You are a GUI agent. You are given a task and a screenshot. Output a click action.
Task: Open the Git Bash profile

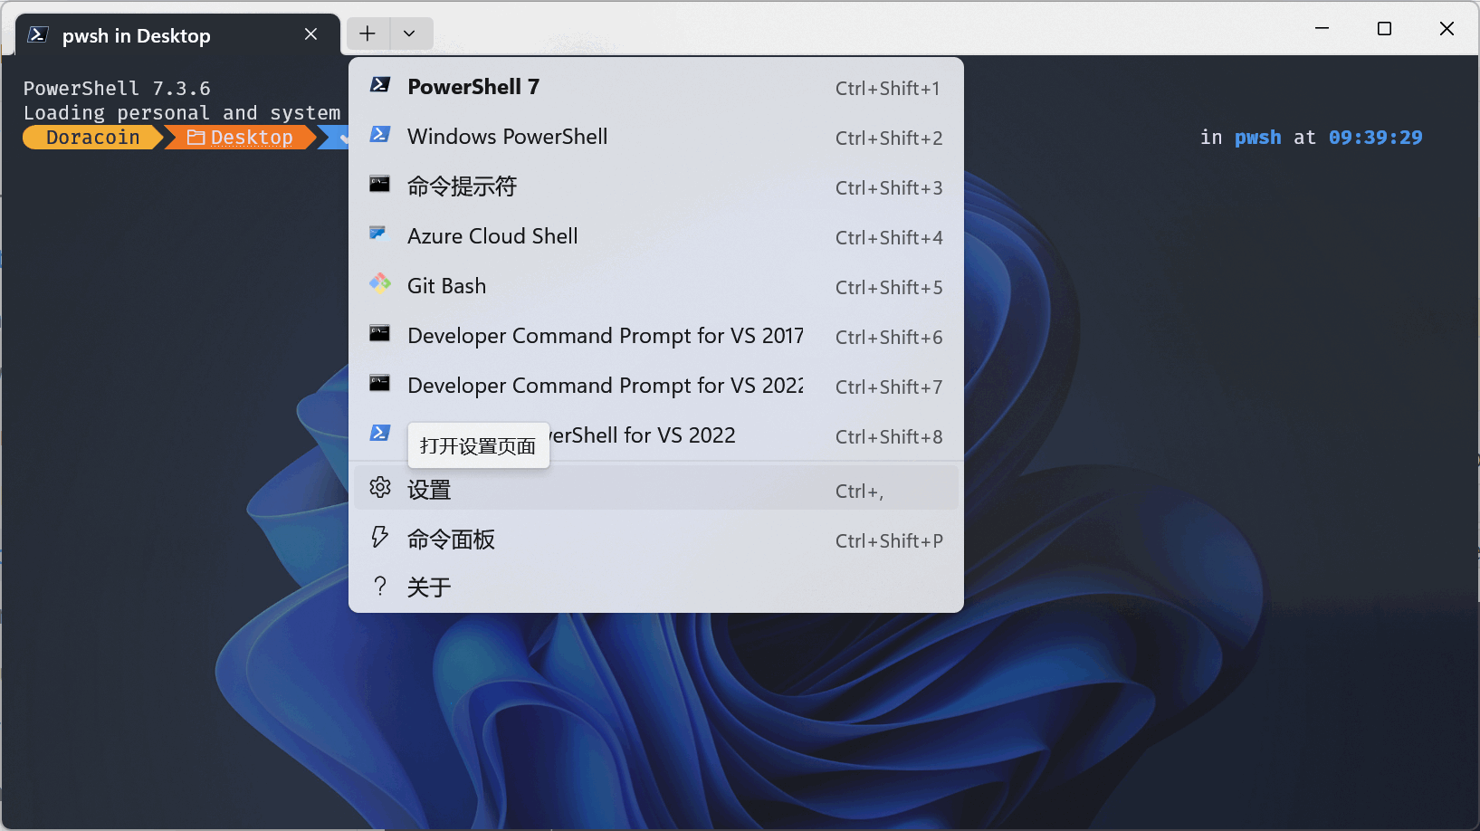coord(655,286)
